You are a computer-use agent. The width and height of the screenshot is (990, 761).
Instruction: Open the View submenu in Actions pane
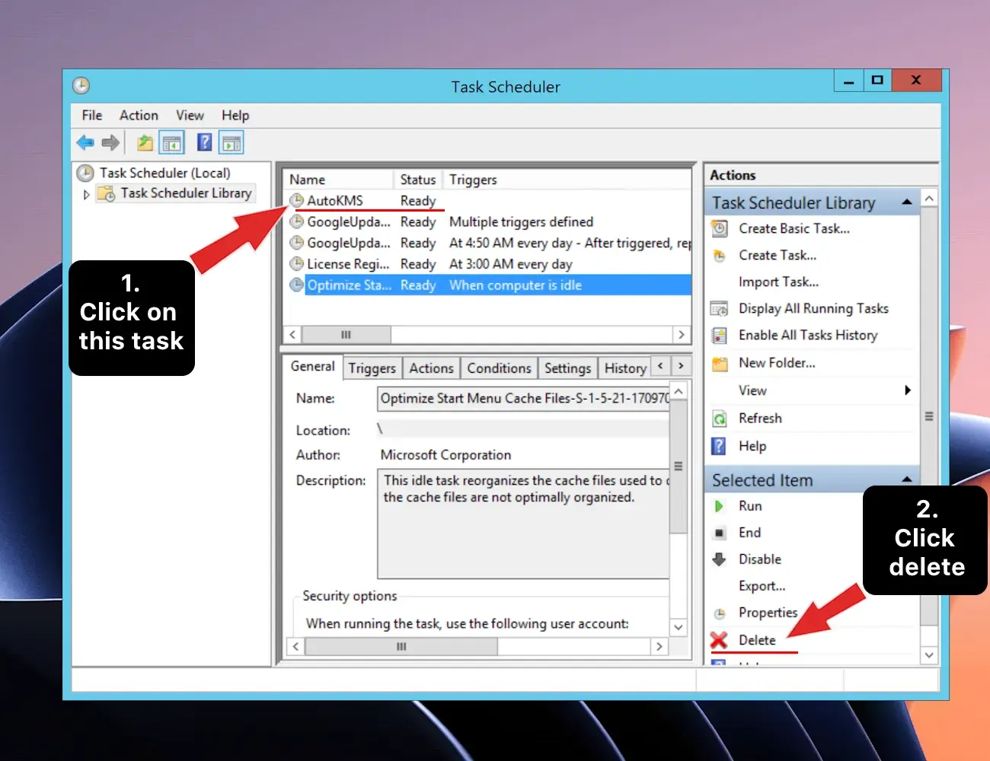752,390
